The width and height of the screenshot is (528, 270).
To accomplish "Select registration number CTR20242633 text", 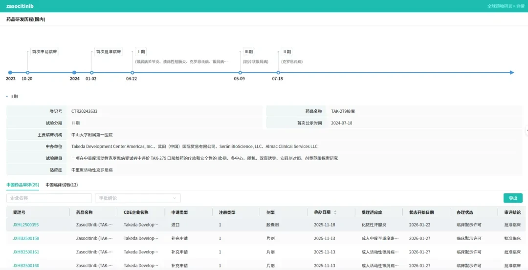I will click(x=85, y=111).
